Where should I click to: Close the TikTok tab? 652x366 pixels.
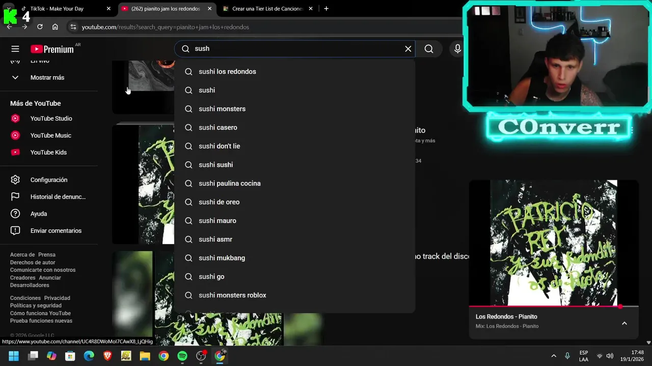coord(108,9)
